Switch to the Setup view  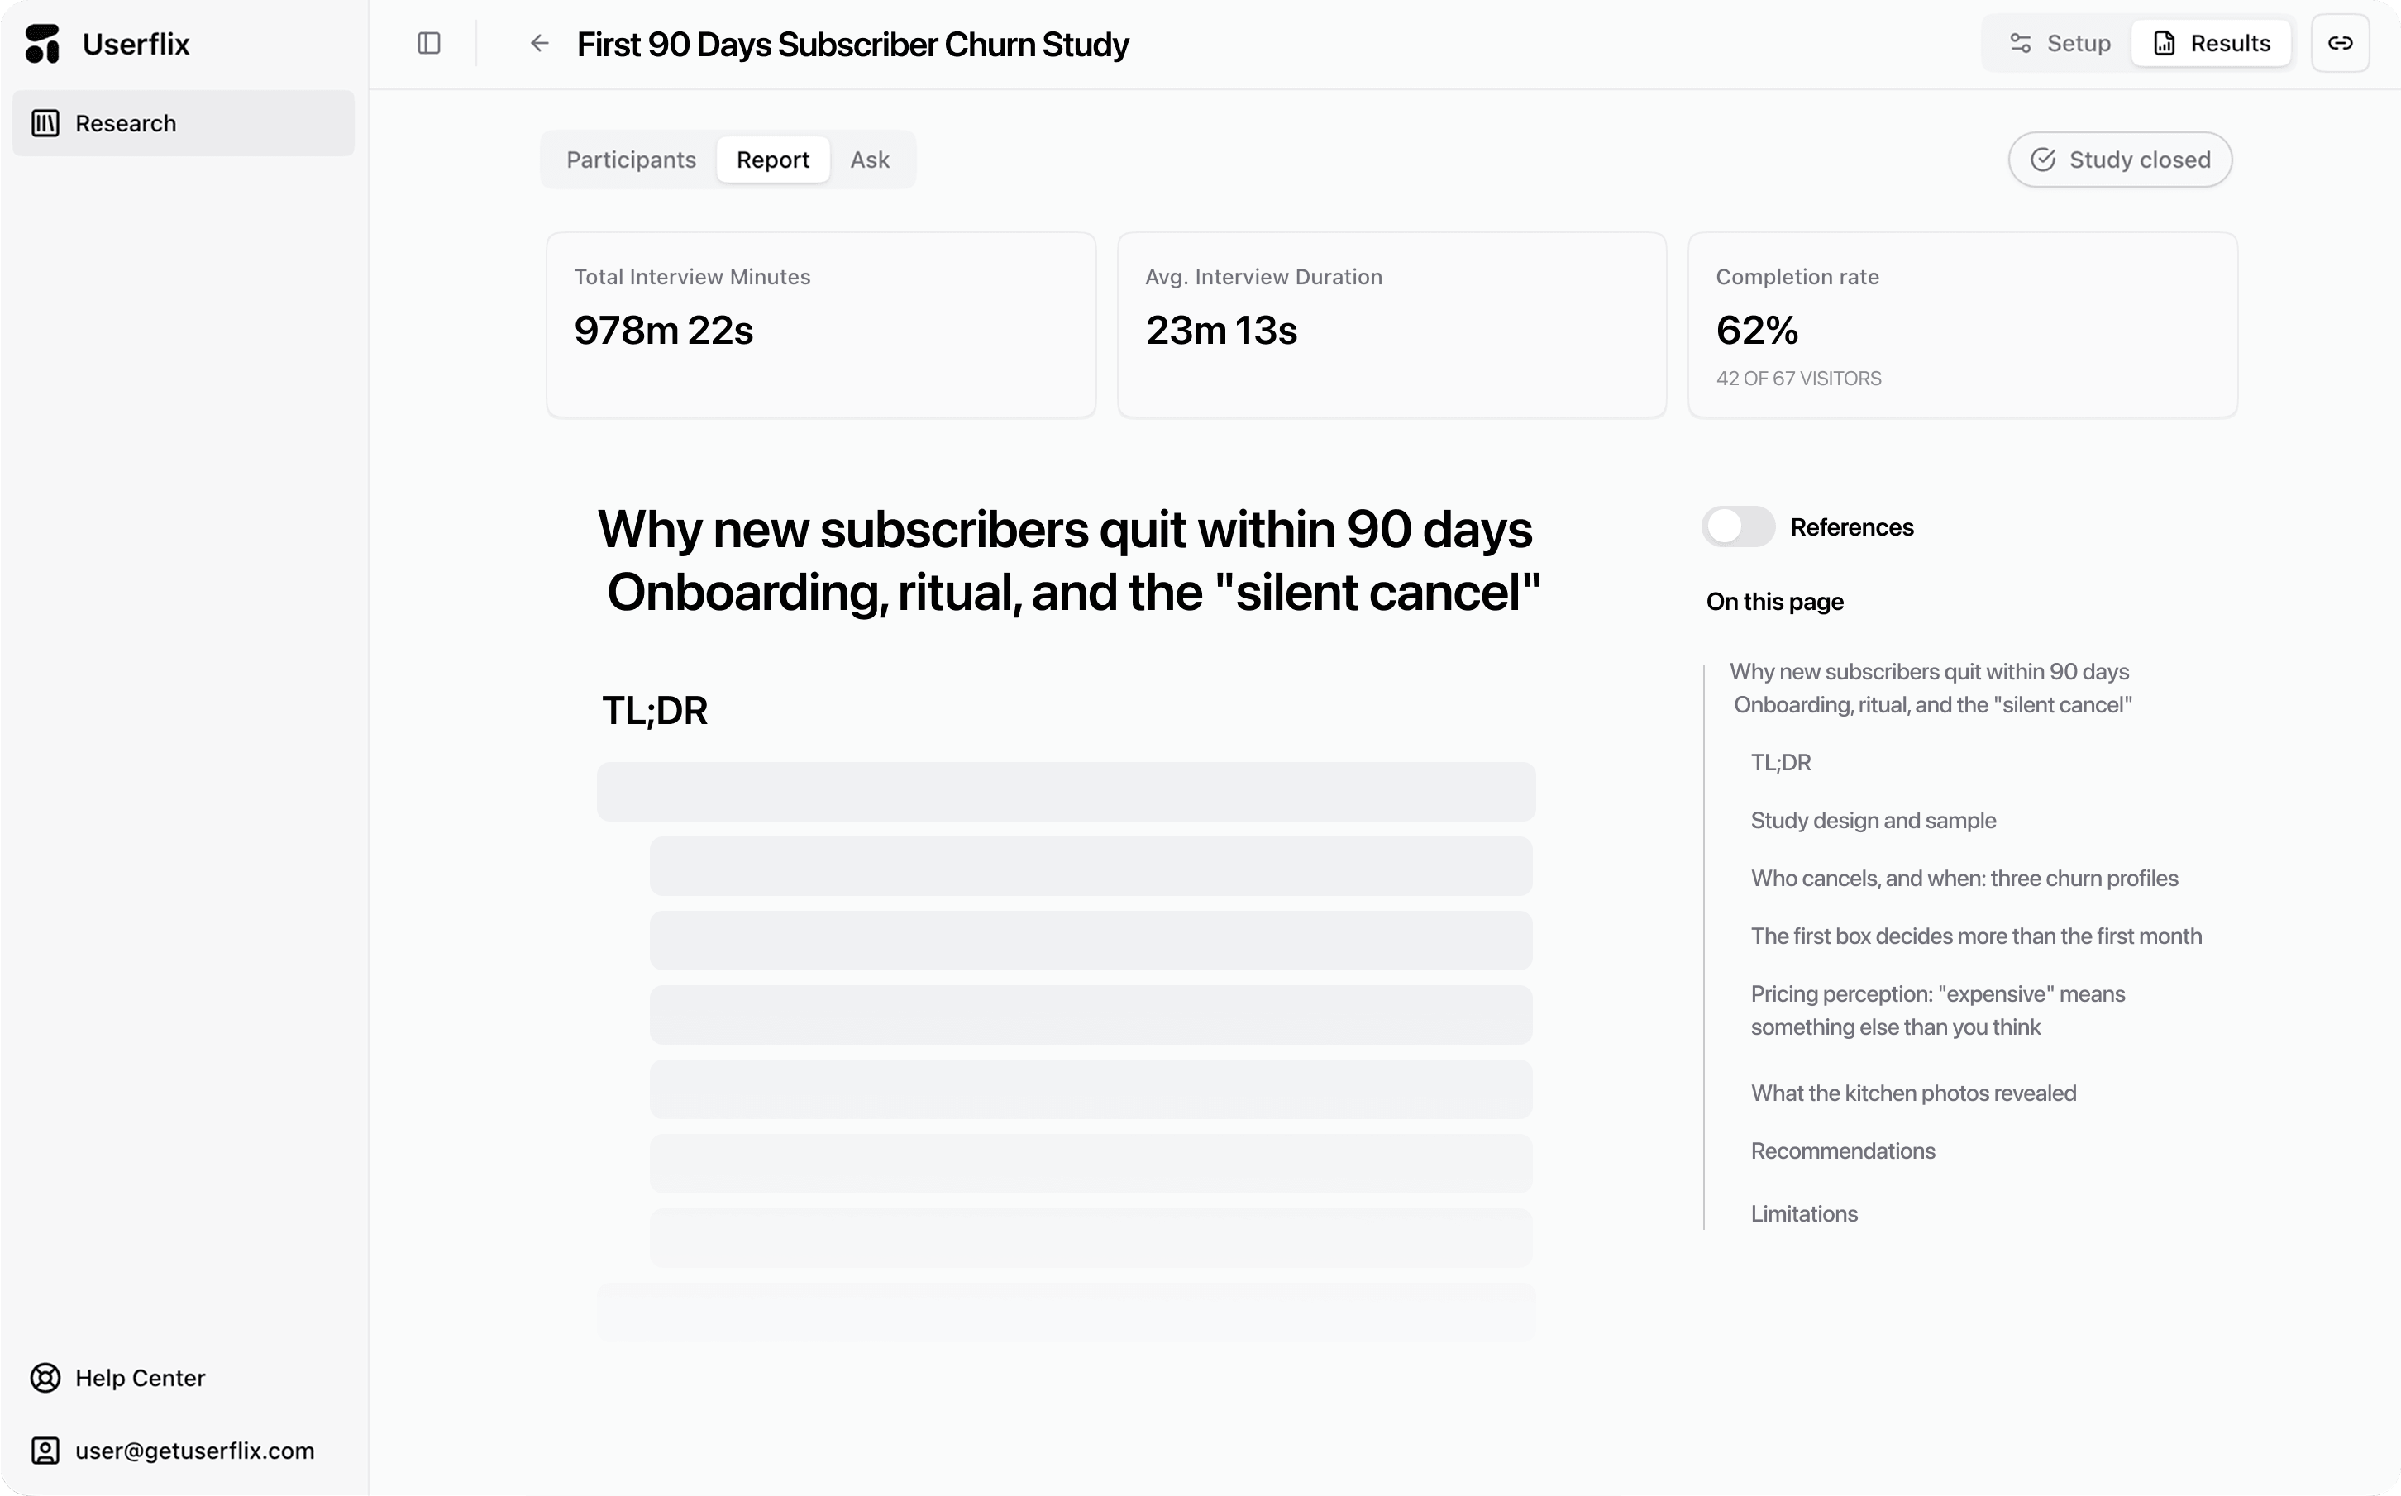coord(2060,44)
